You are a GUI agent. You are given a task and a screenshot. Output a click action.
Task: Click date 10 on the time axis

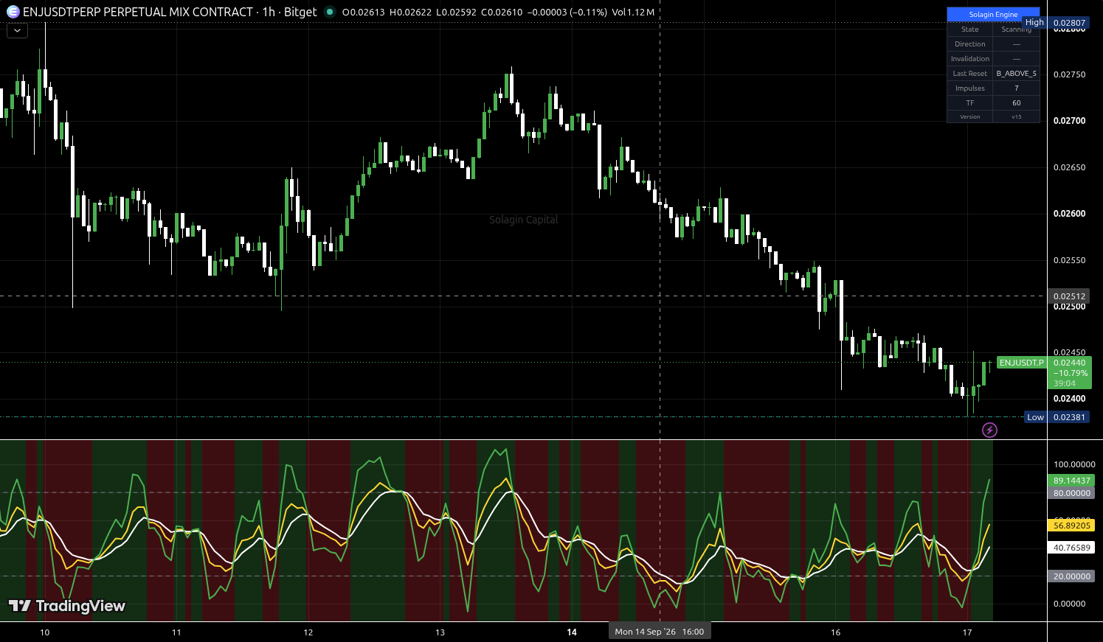point(44,632)
